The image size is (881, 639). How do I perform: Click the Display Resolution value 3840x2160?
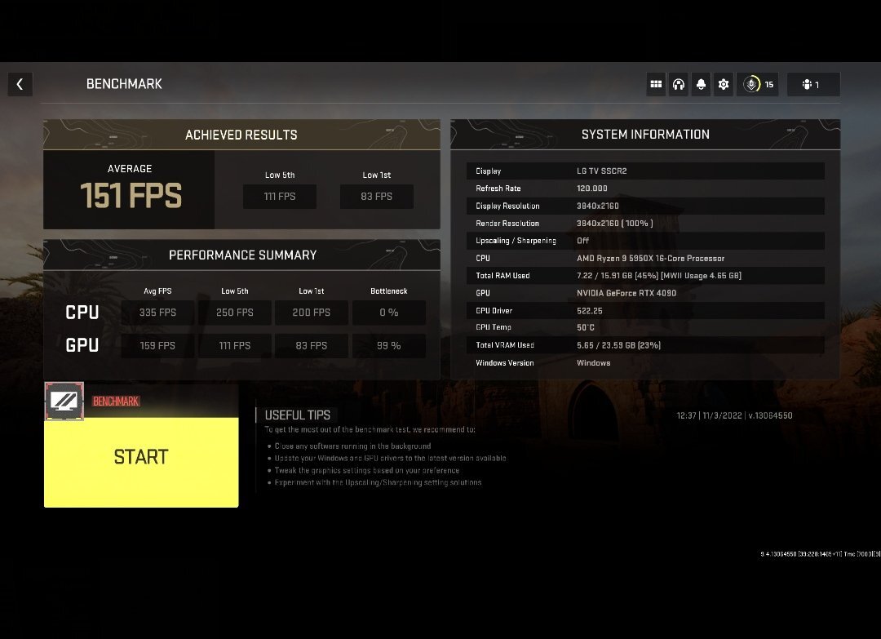coord(597,206)
